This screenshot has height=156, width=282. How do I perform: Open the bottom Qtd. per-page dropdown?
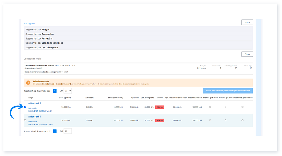tap(67, 131)
